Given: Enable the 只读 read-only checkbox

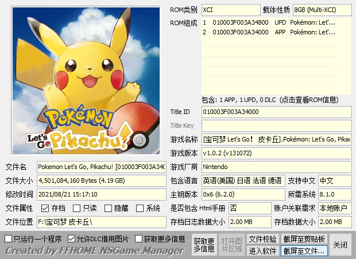Looking at the screenshot, I should pyautogui.click(x=77, y=209).
